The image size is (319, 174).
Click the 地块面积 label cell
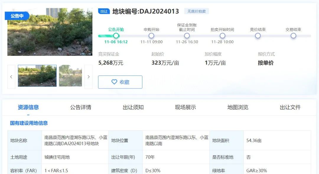click(227, 140)
